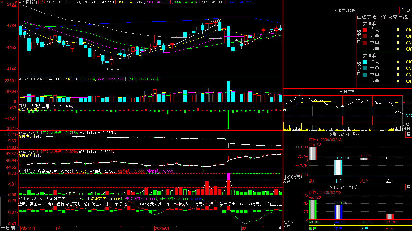Click the SVSH (7) indicator label
Screen dimensions: 412x231
coord(26,152)
